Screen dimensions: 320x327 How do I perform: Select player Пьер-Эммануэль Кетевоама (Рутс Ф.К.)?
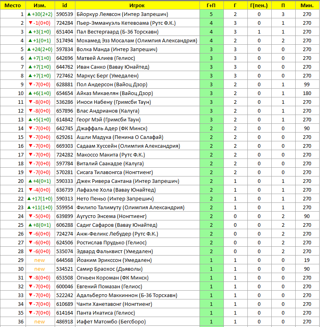(126, 23)
